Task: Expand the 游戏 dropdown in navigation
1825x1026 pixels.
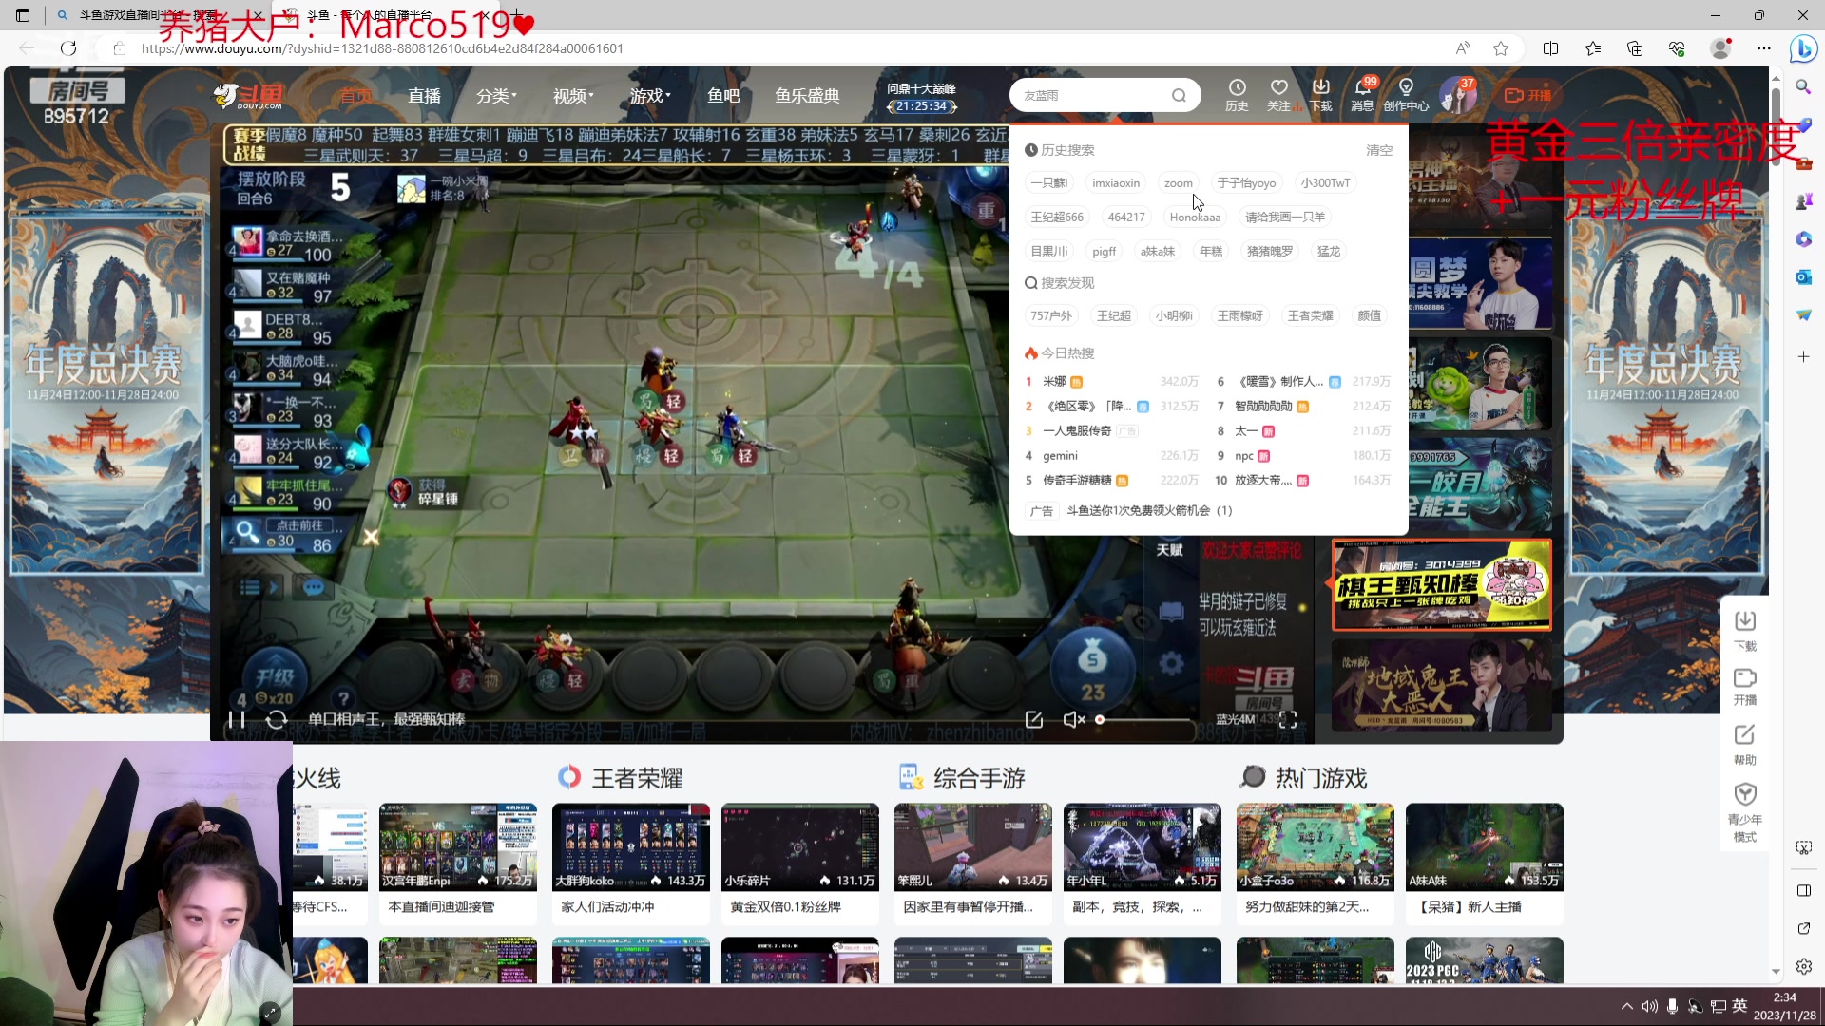Action: [x=649, y=96]
